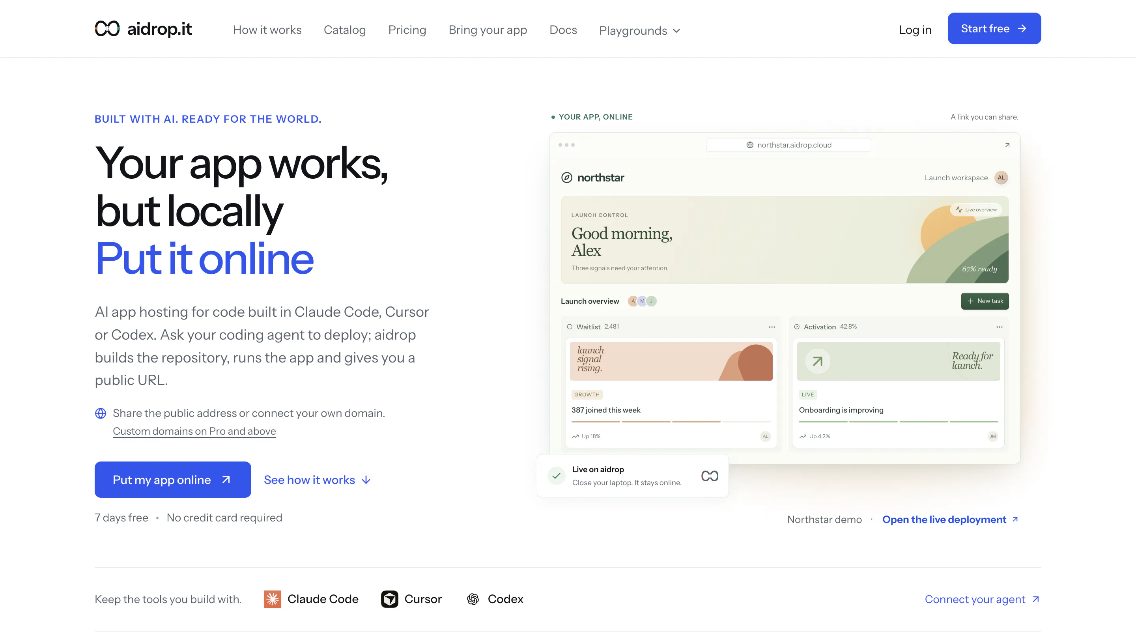
Task: Click the J avatar in Launch overview
Action: (x=651, y=301)
